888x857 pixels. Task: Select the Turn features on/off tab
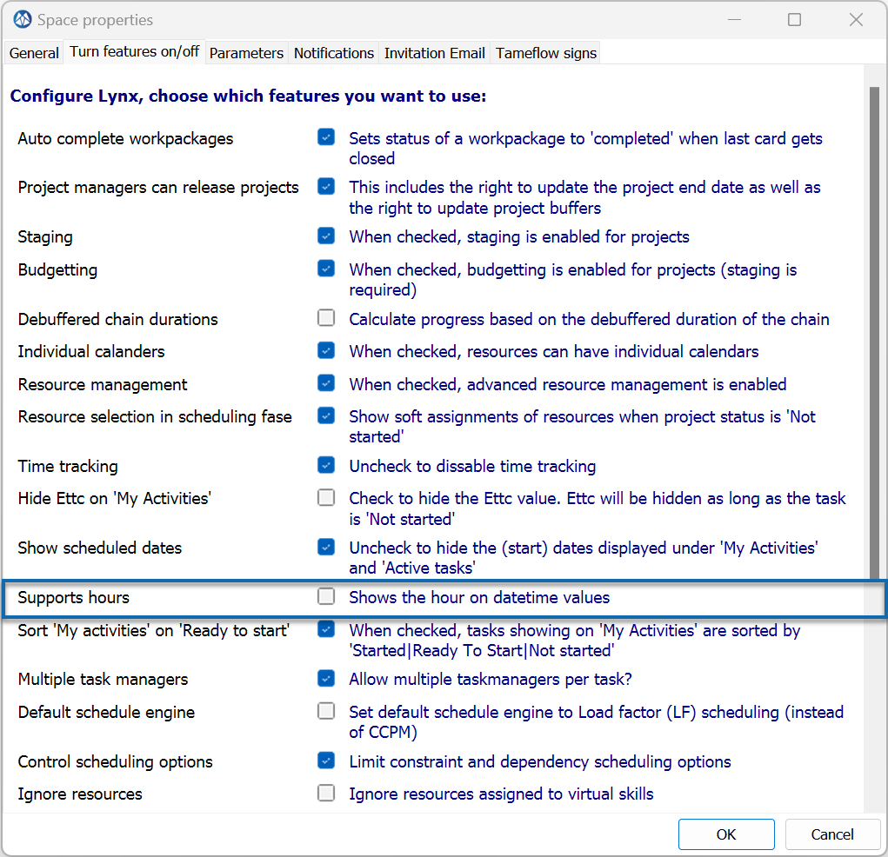(134, 52)
